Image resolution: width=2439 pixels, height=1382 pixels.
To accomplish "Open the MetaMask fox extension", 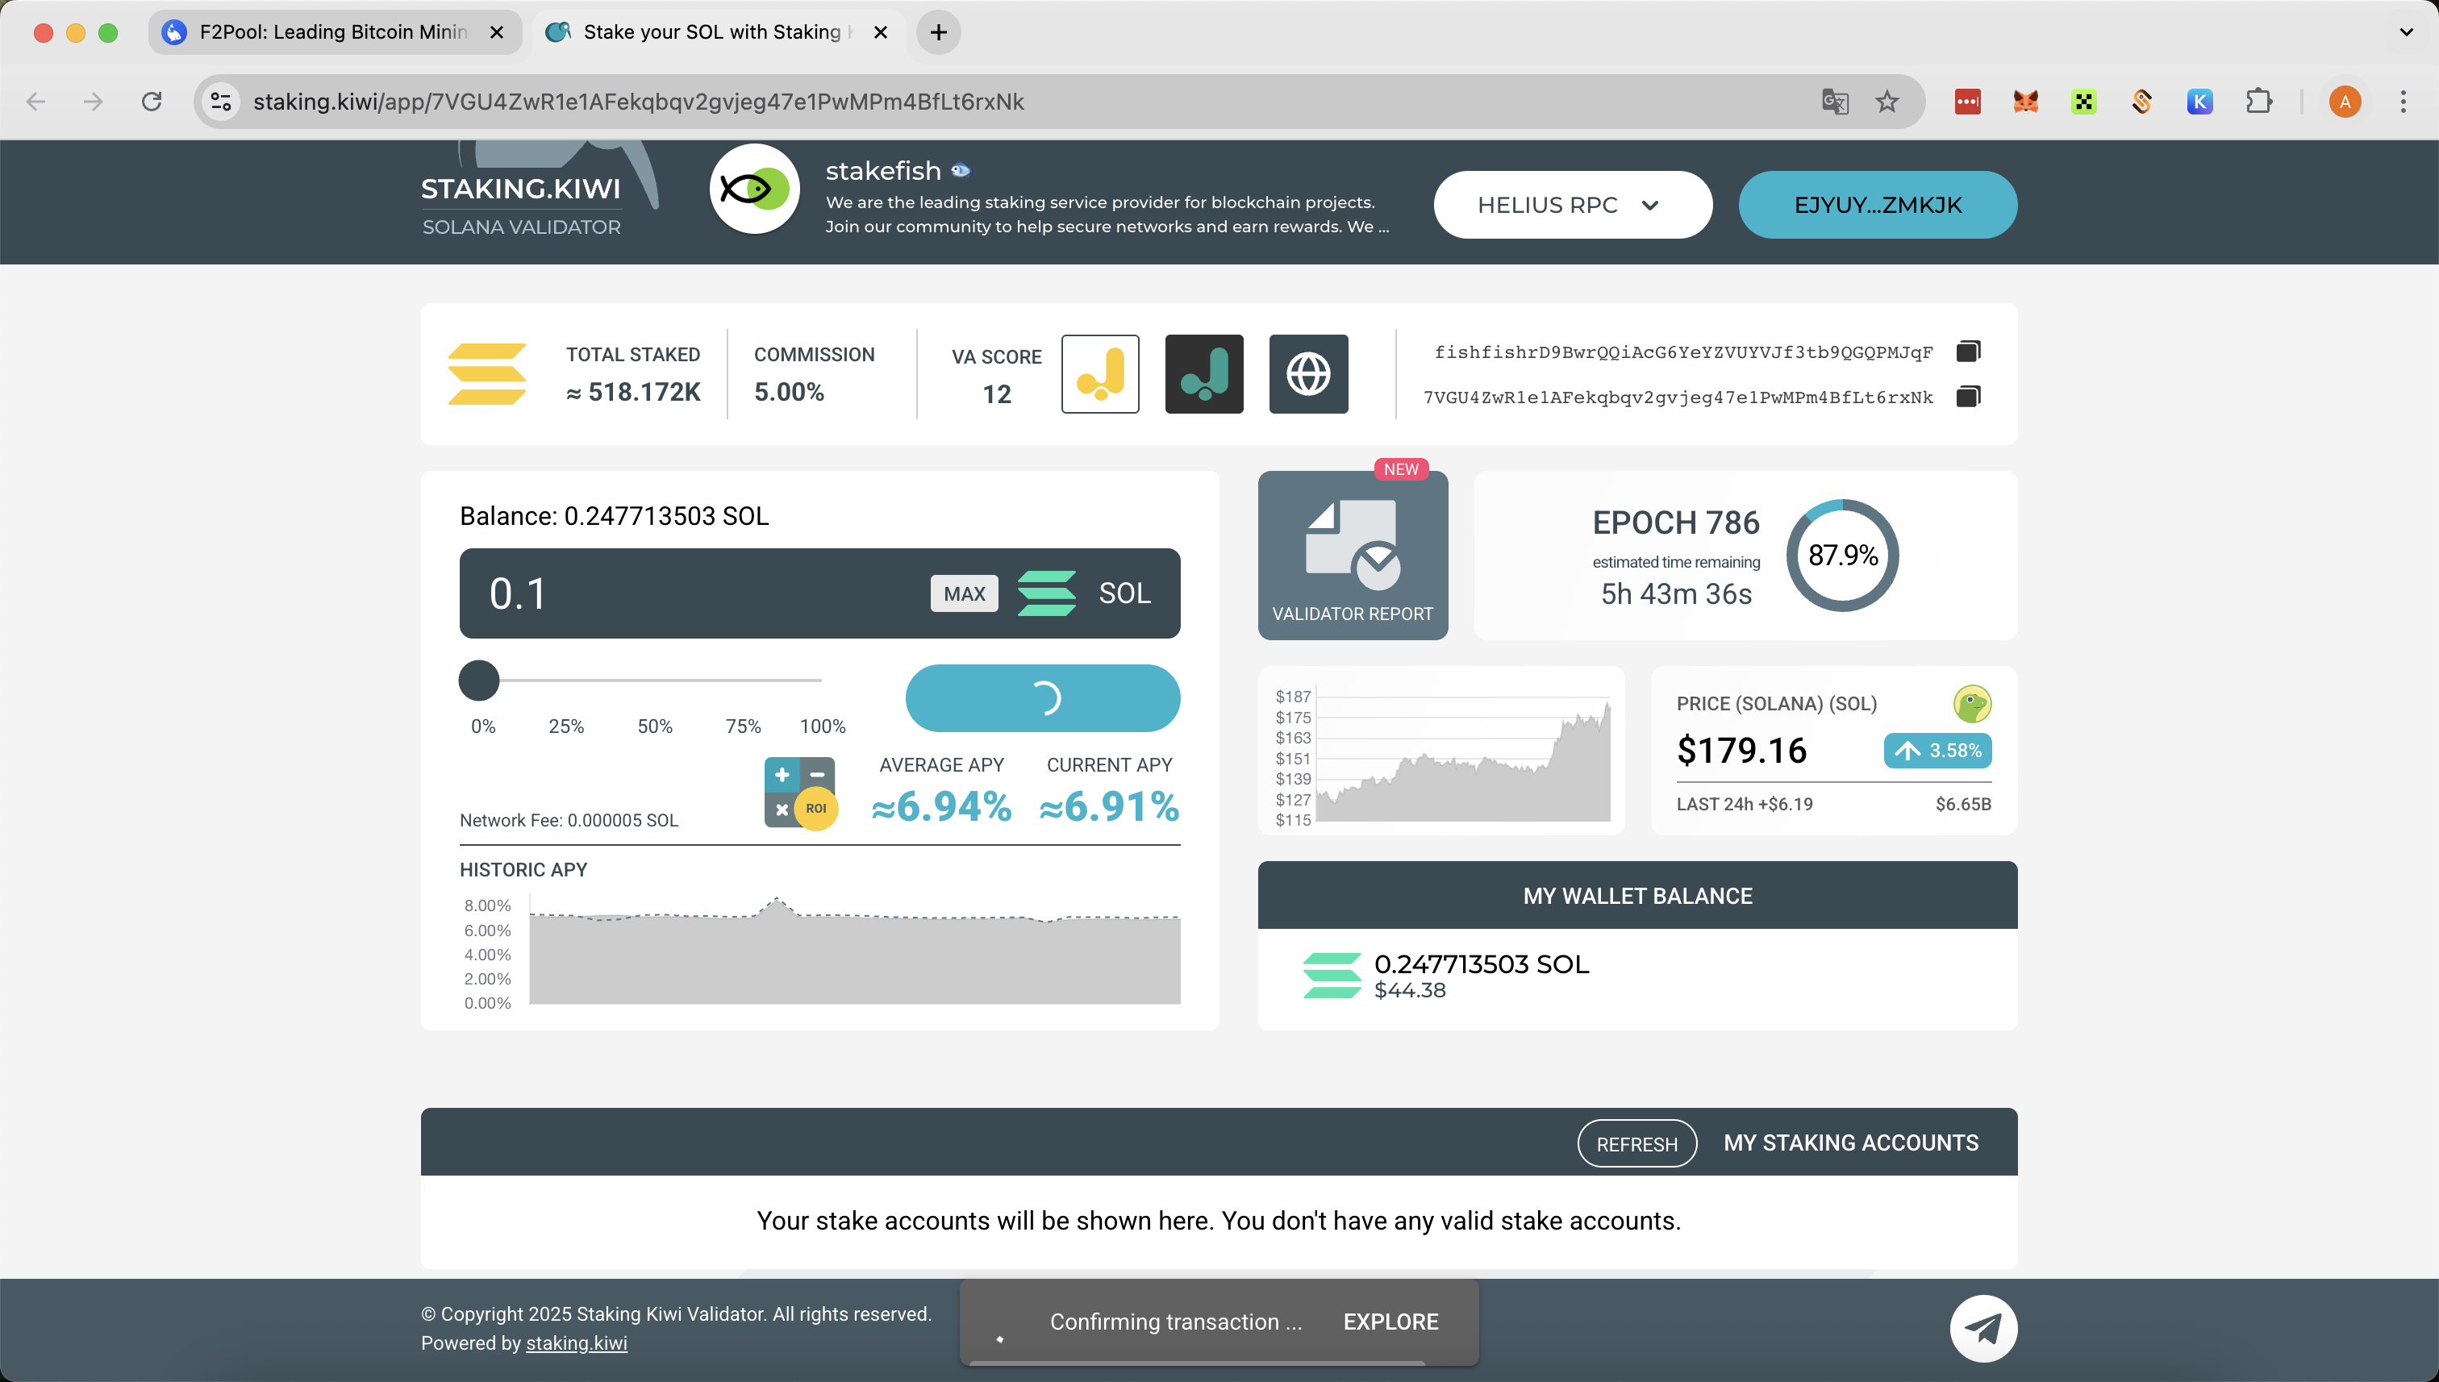I will tap(2025, 102).
